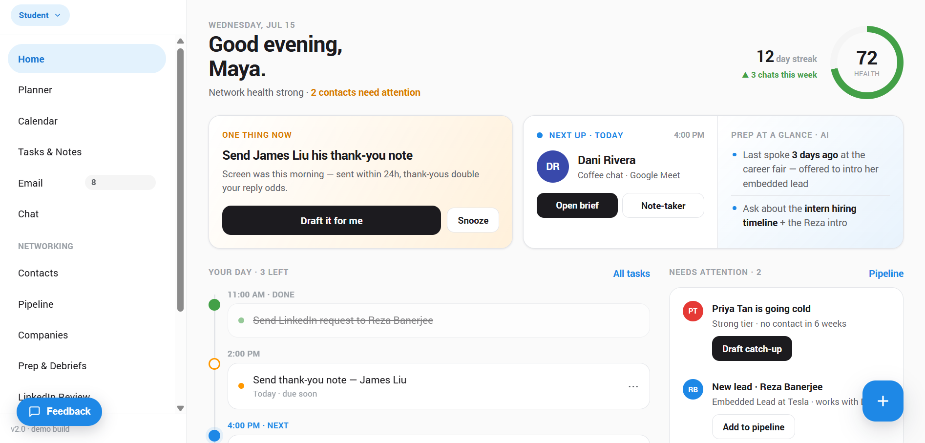Click Dani Rivera name
The width and height of the screenshot is (925, 443).
[x=607, y=160]
